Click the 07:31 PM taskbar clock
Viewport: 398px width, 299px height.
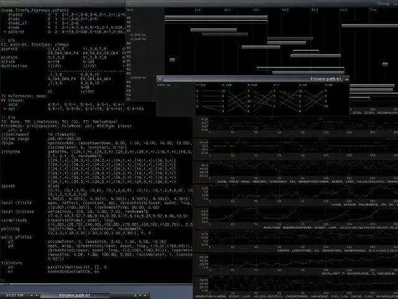click(14, 295)
